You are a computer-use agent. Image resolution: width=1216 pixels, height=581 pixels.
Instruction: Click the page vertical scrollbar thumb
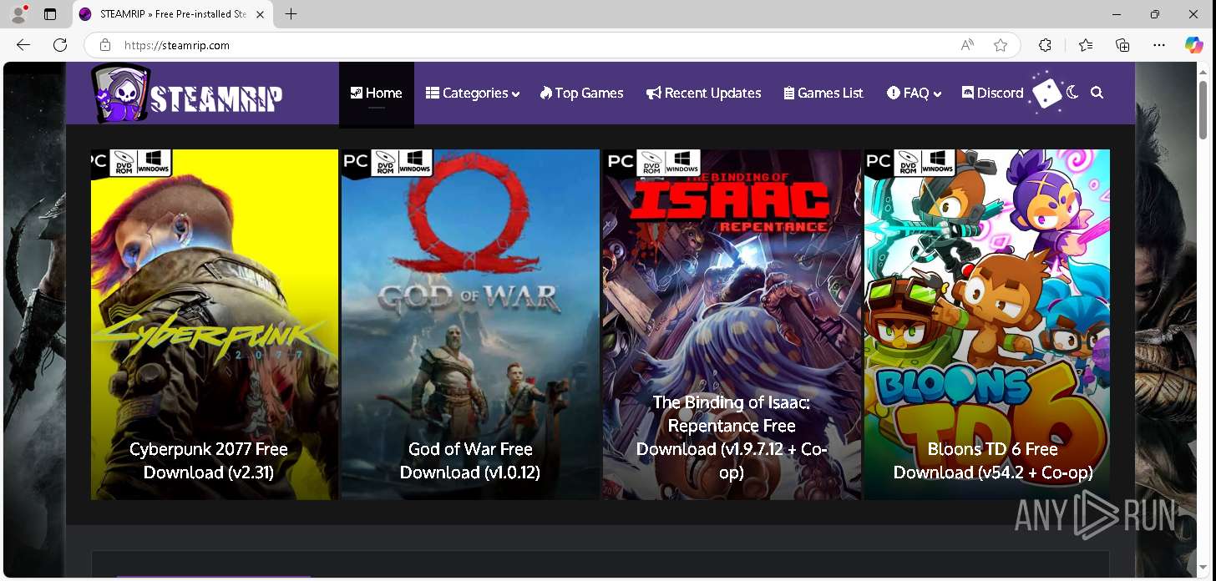[1203, 109]
